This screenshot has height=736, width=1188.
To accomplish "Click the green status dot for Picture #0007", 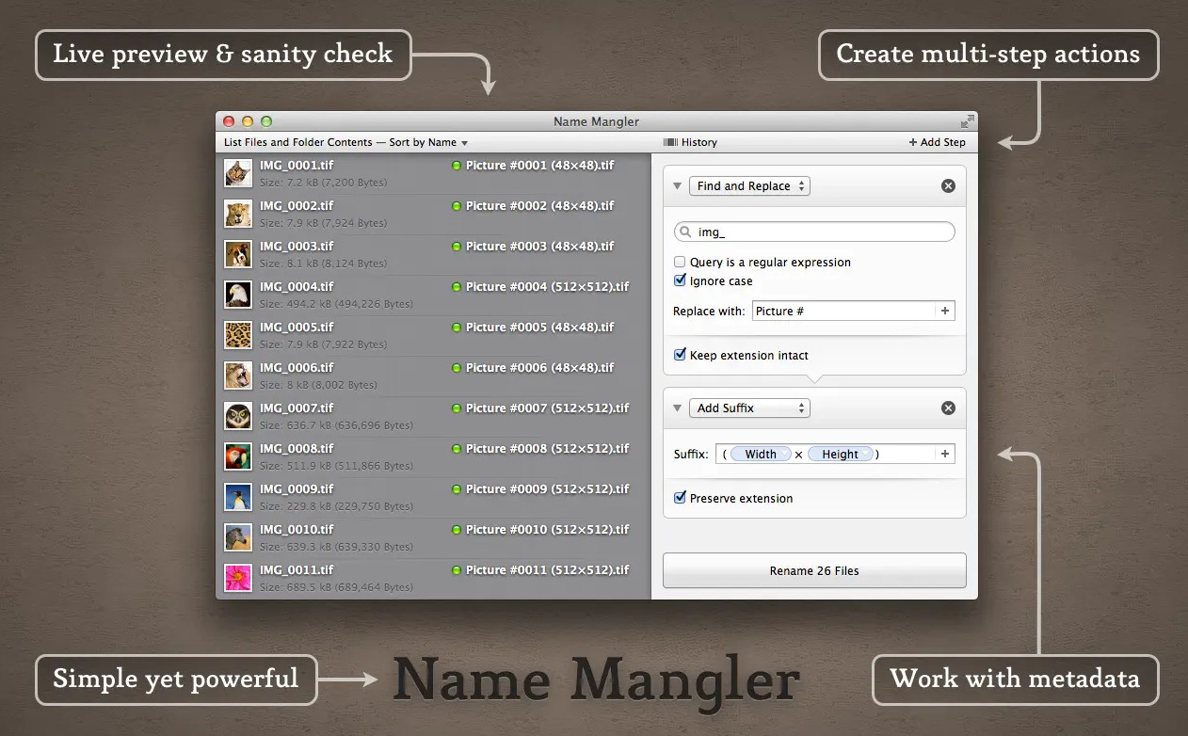I will click(457, 408).
